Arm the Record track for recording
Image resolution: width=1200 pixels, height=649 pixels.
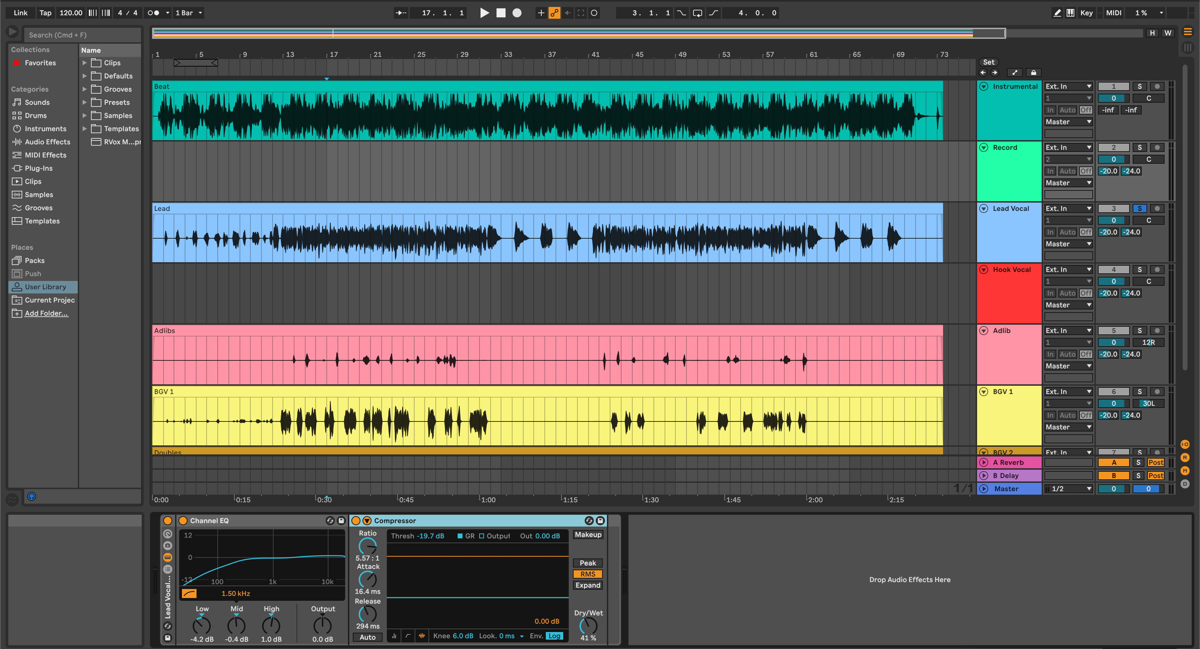pos(1157,147)
